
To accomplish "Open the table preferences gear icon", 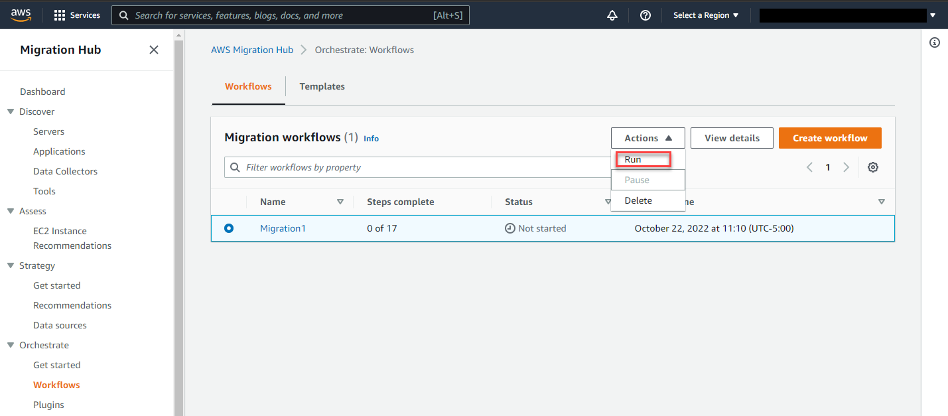I will (x=873, y=167).
